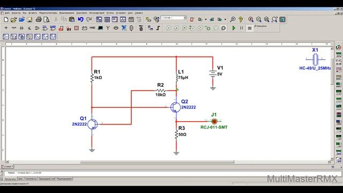Stop the simulation

click(250, 28)
